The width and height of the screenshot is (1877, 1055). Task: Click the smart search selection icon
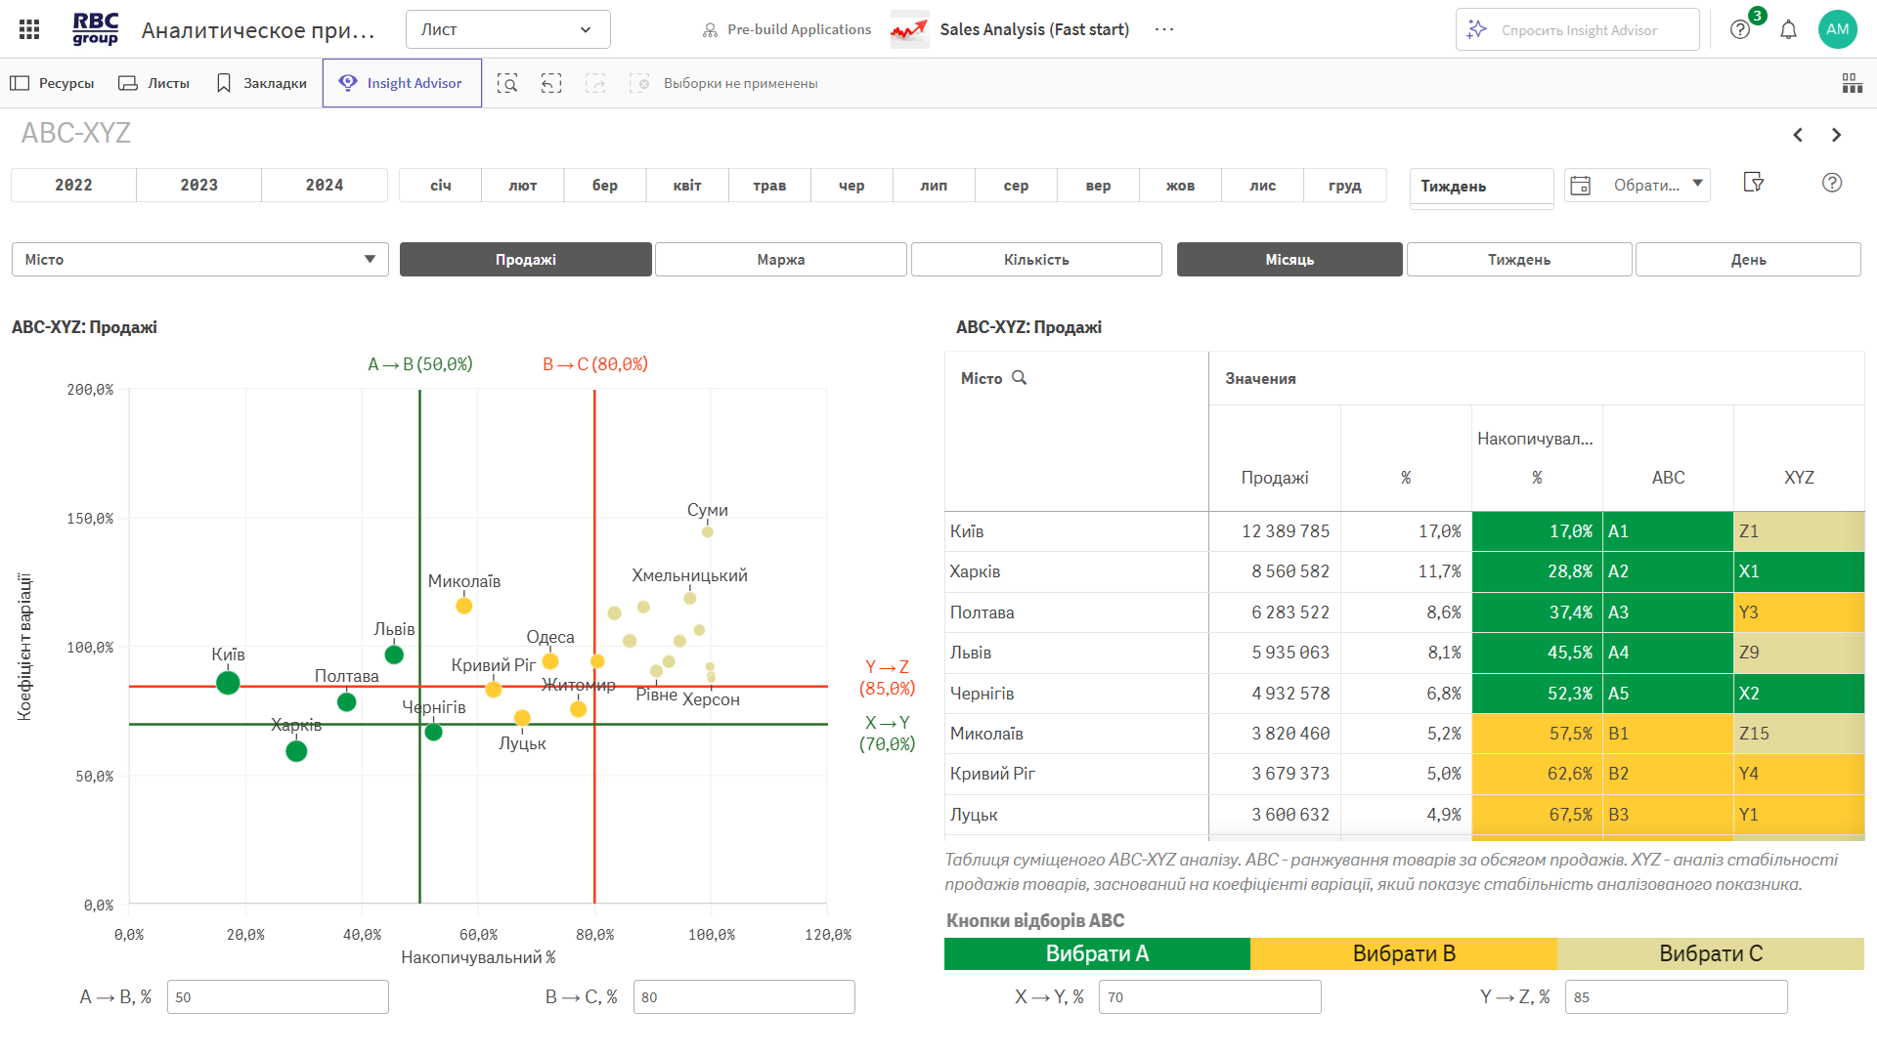(506, 83)
